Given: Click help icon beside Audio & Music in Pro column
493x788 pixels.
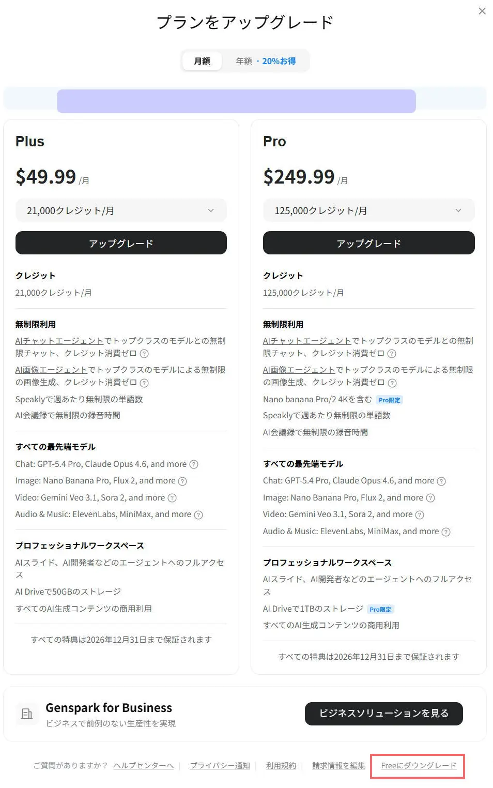Looking at the screenshot, I should [x=445, y=531].
